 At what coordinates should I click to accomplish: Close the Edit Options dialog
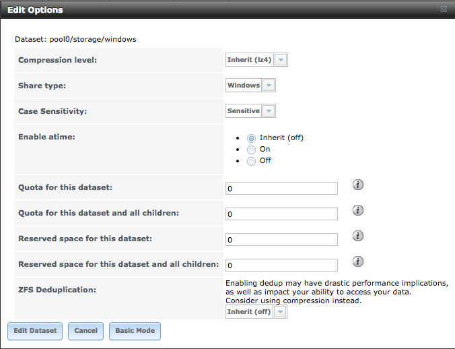pyautogui.click(x=444, y=10)
